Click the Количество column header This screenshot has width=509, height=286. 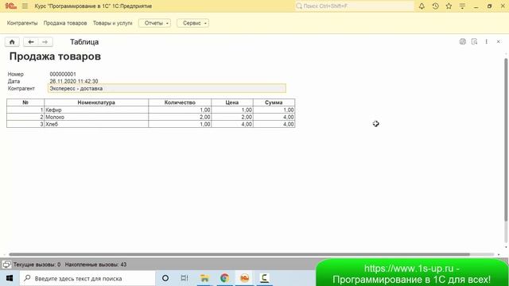180,102
